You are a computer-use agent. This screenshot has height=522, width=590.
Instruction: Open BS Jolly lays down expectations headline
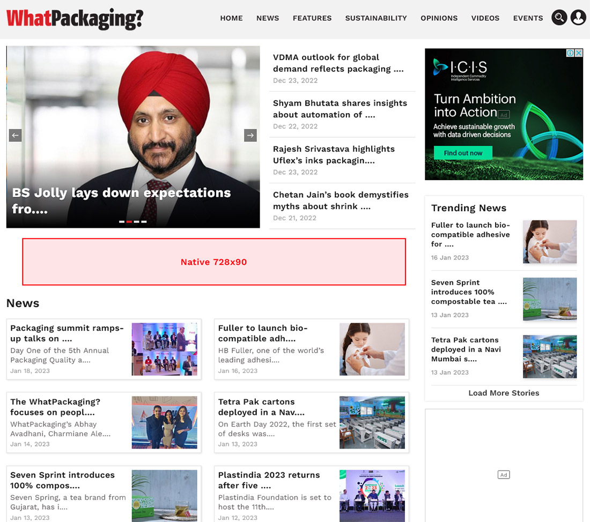121,200
